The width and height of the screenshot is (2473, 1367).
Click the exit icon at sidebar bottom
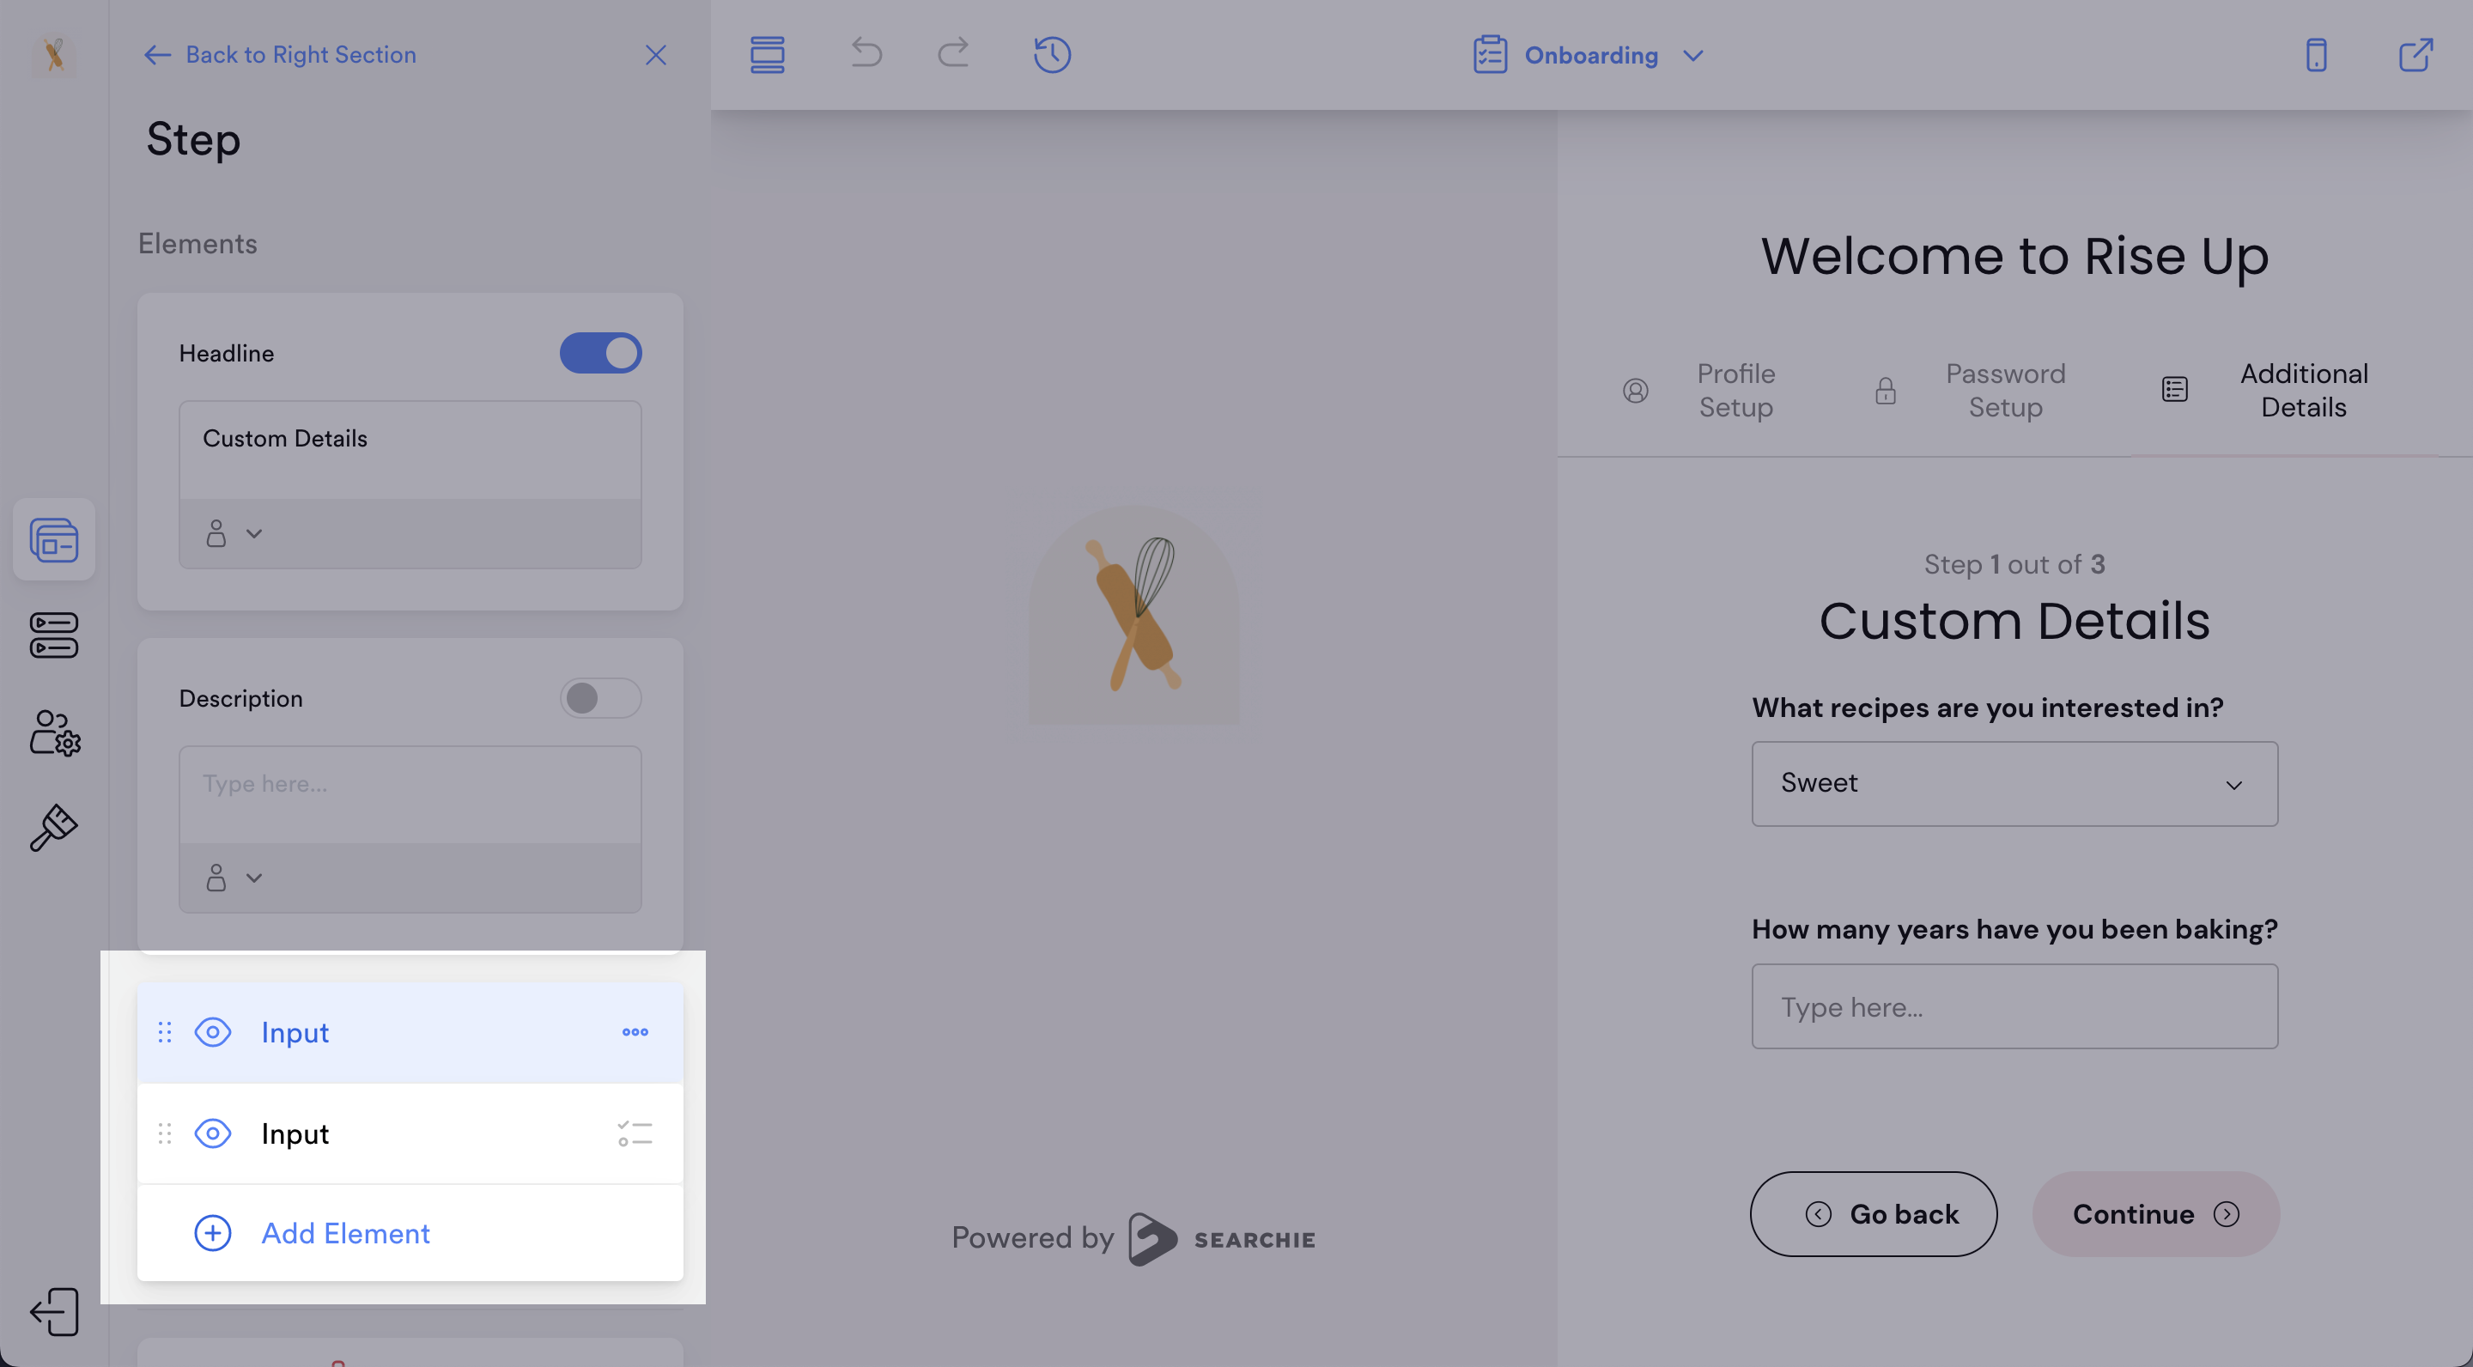(54, 1311)
